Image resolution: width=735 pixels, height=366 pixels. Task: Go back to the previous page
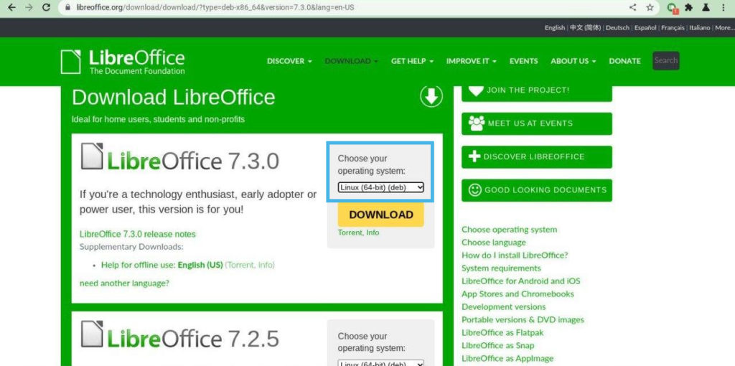click(x=11, y=7)
